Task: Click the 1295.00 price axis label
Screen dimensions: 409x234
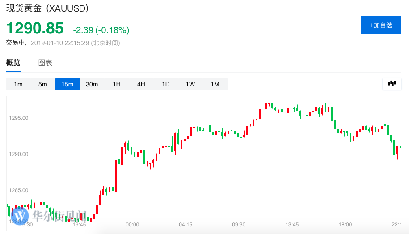Action: point(19,118)
